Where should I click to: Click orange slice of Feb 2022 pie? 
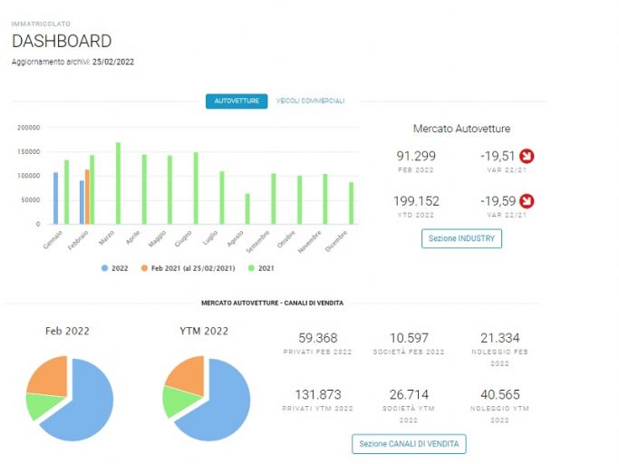pyautogui.click(x=51, y=377)
